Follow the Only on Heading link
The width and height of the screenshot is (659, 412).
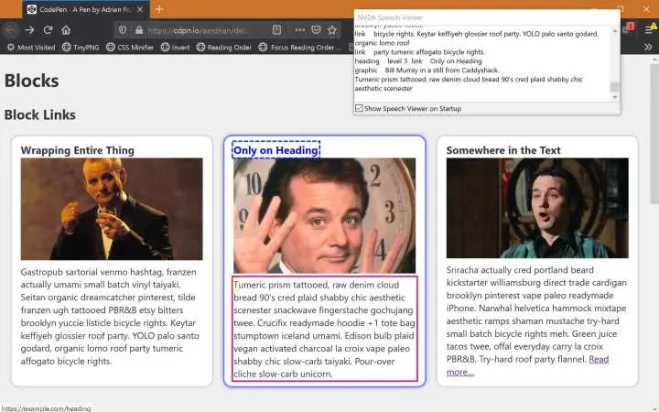pos(275,150)
